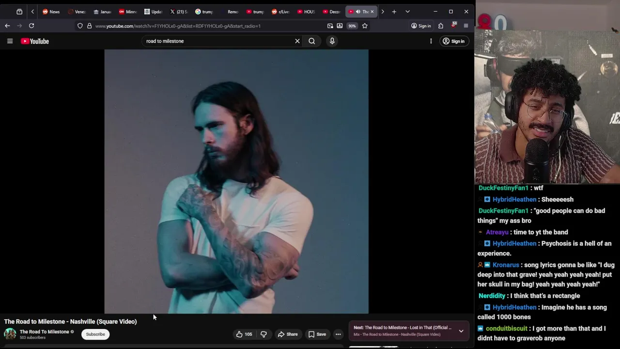Open picture-in-picture icon in address bar
This screenshot has width=620, height=349.
coord(330,26)
